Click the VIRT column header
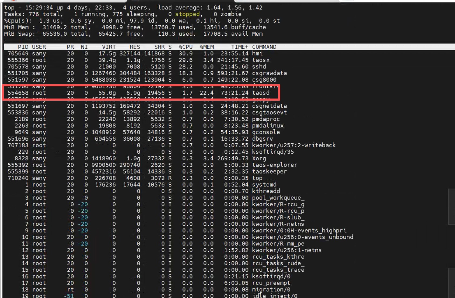The height and width of the screenshot is (298, 455). [109, 47]
